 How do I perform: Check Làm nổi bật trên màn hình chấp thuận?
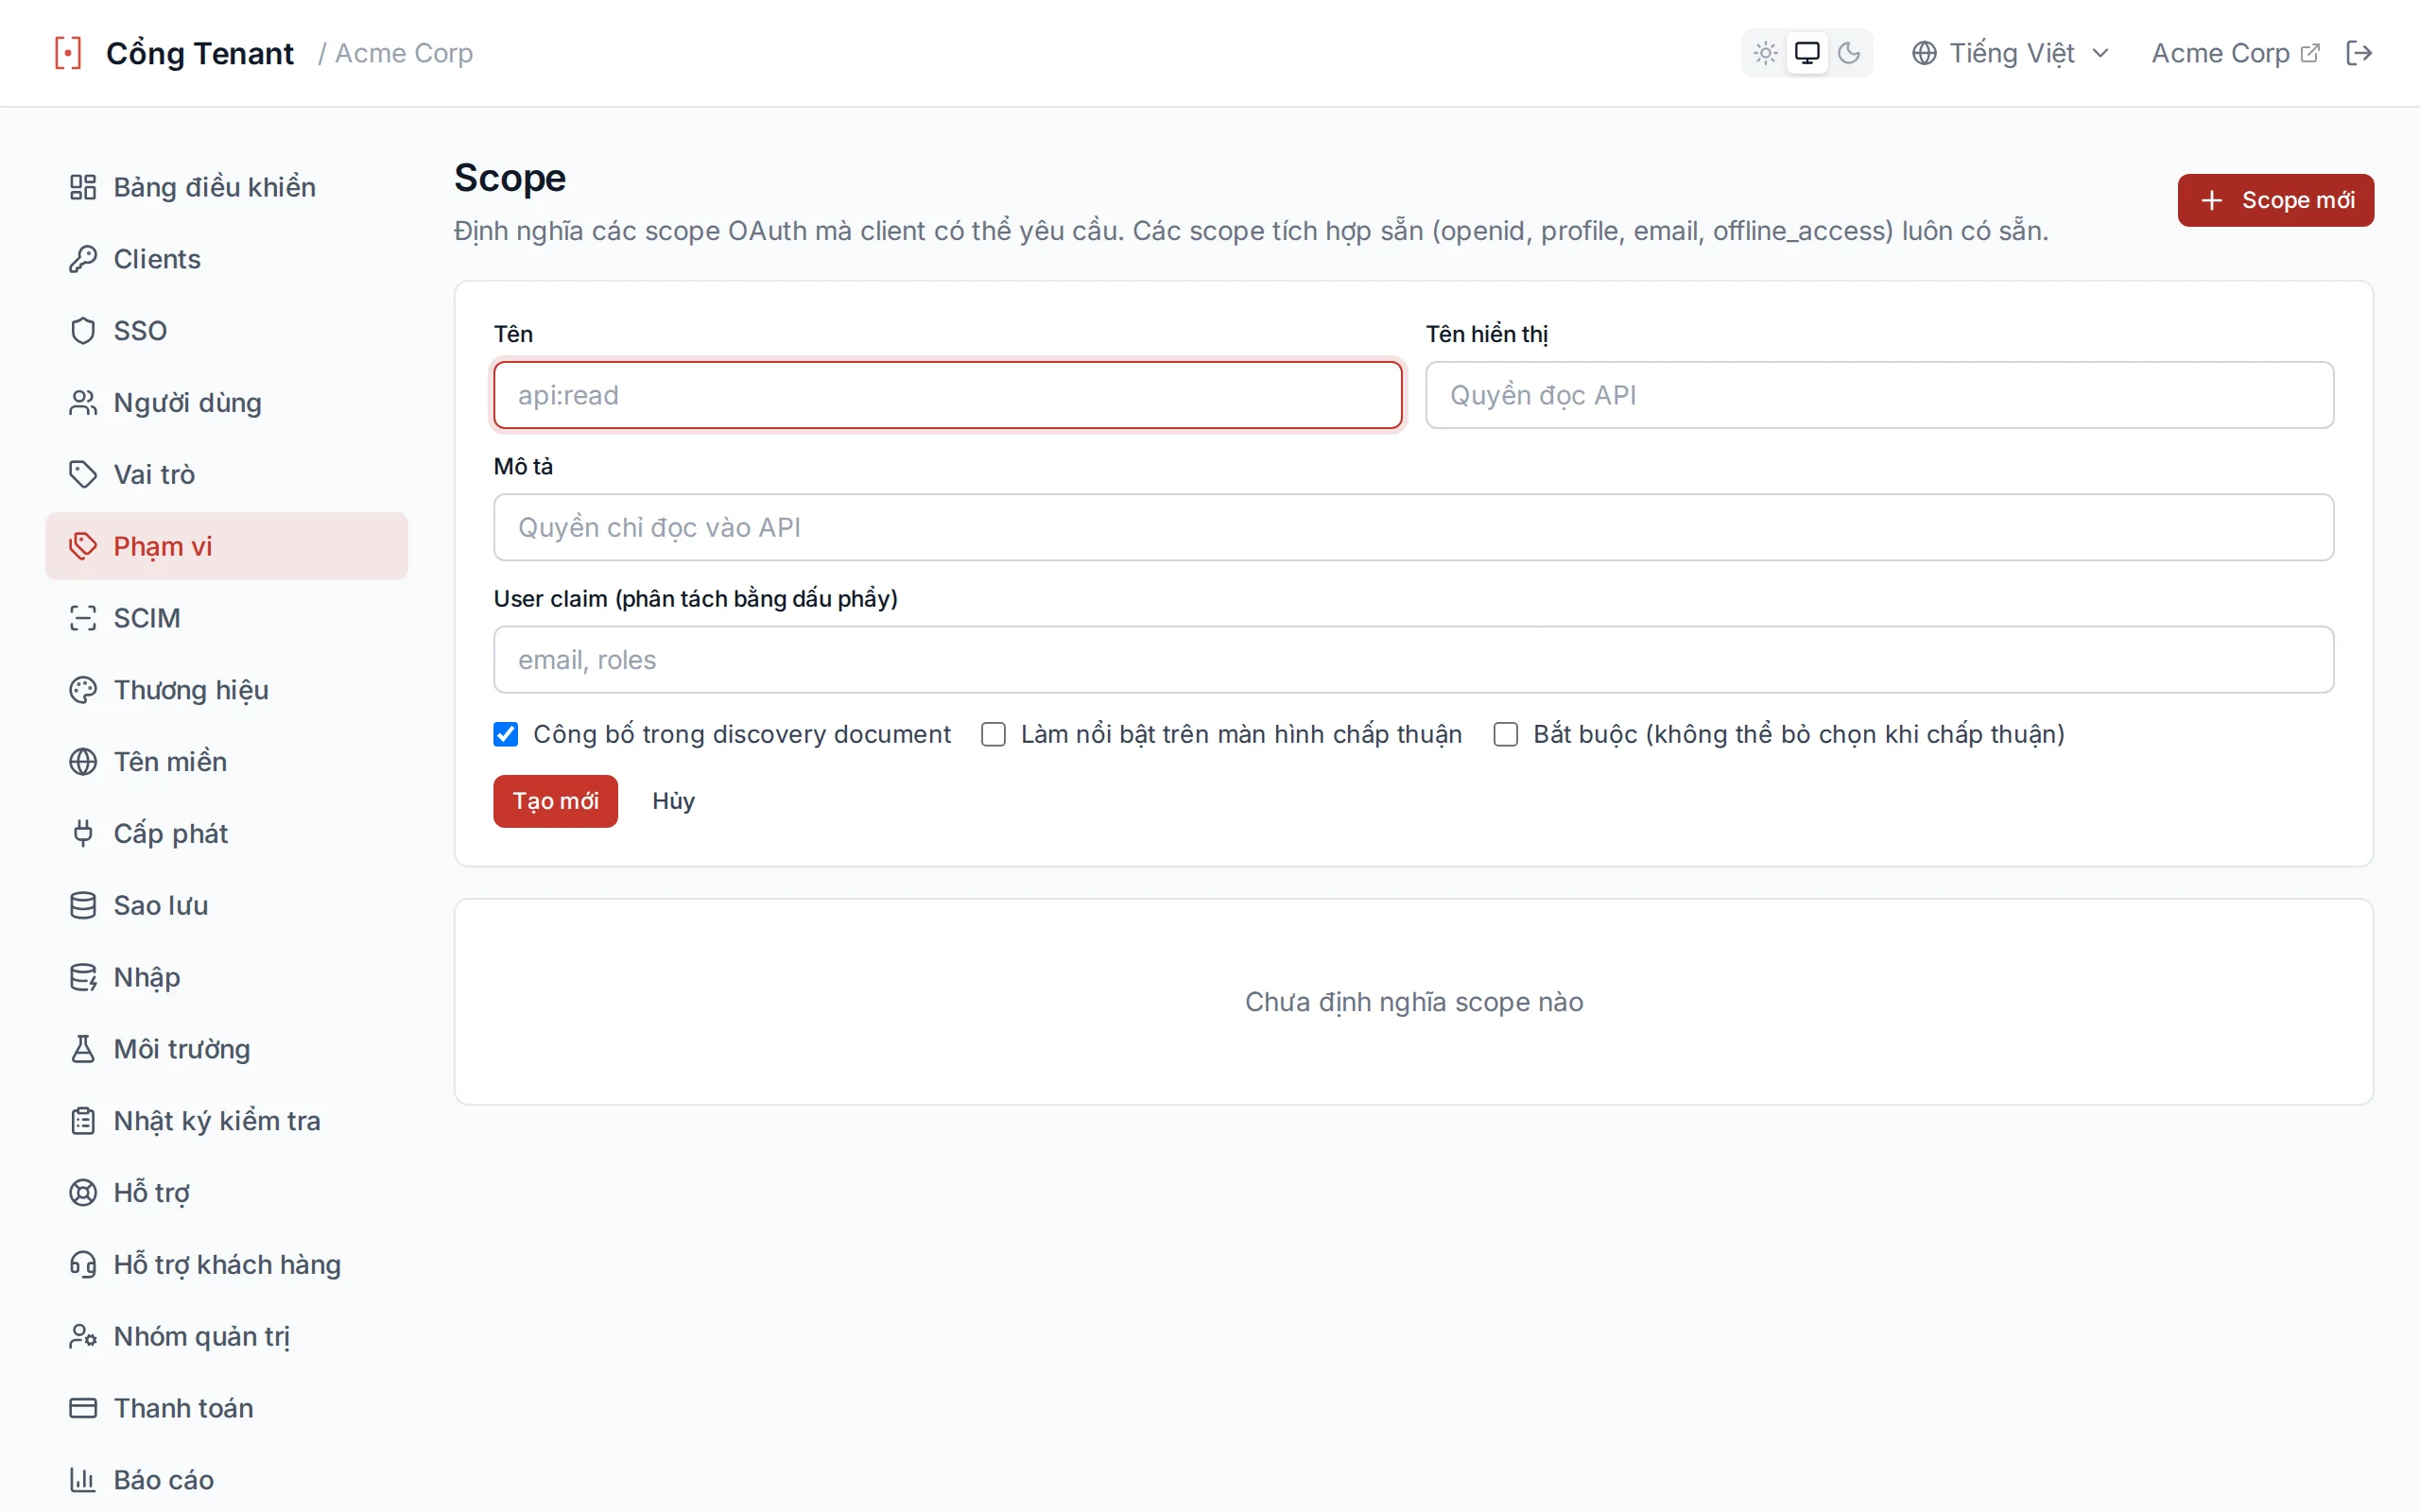(993, 735)
